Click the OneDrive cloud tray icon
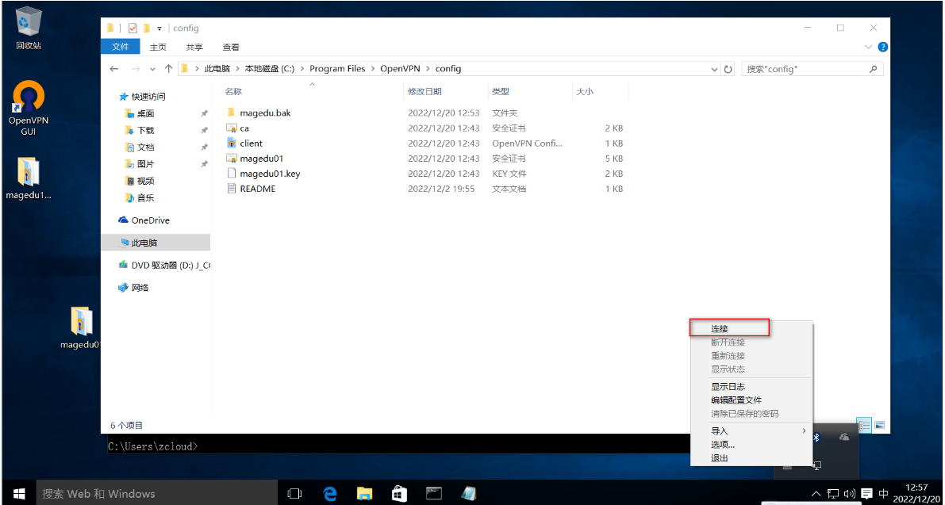 click(x=844, y=437)
